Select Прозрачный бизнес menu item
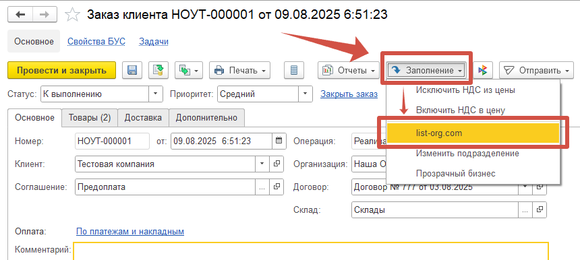 point(473,173)
